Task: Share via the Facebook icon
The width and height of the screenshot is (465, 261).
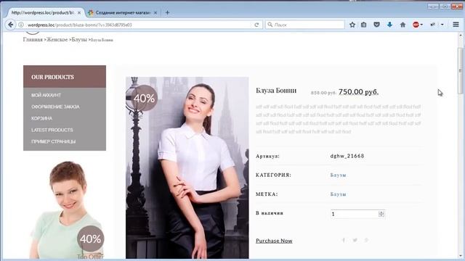Action: point(344,240)
